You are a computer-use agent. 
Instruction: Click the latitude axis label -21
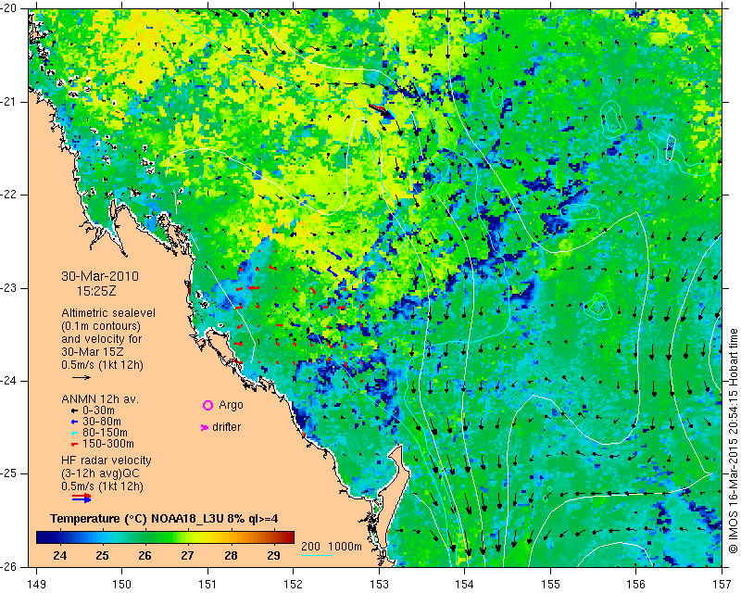pos(10,102)
